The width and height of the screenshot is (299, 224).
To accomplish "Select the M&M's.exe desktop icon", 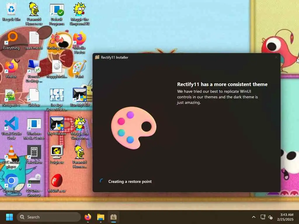I will [x=57, y=183].
